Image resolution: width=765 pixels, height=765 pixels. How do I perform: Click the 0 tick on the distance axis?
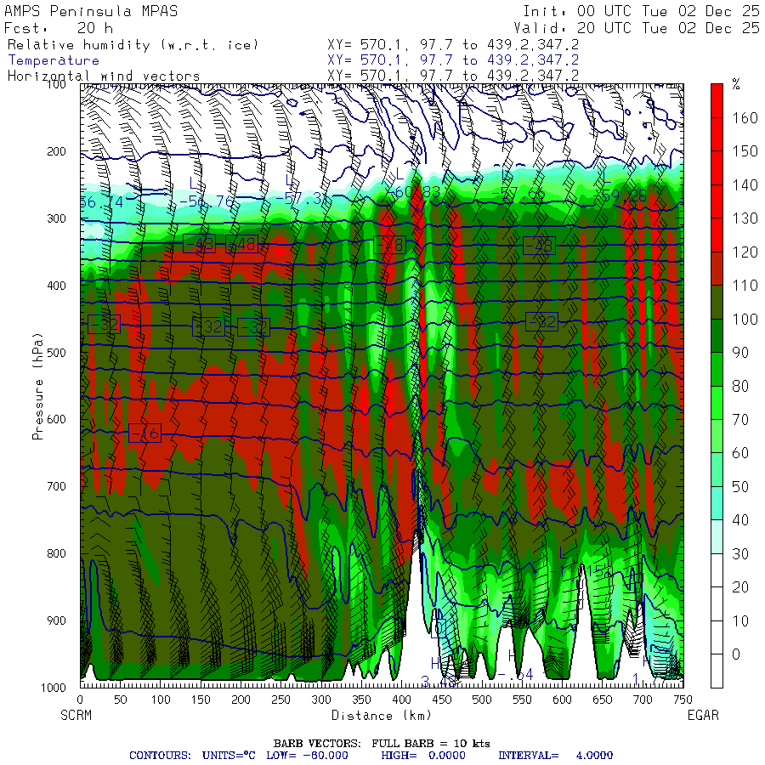[x=80, y=700]
